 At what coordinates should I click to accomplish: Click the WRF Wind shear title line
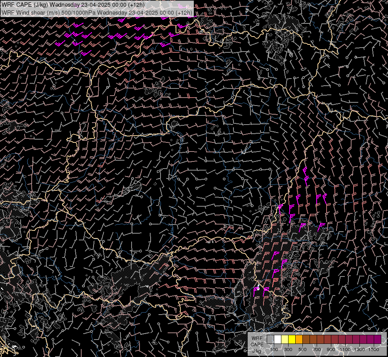(97, 13)
